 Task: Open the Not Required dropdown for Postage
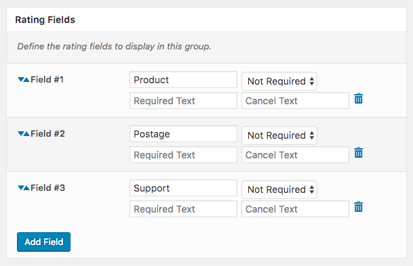pos(279,135)
